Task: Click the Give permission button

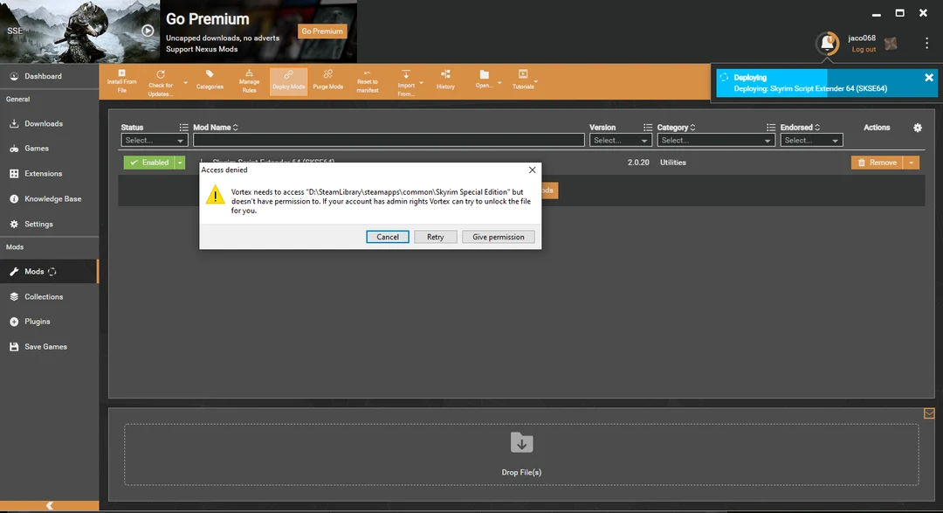Action: tap(498, 236)
